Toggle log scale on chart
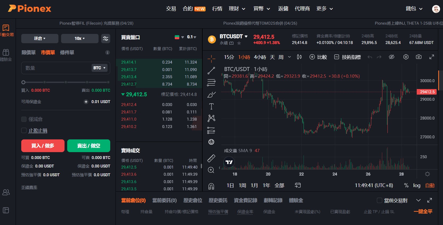443x225 pixels. click(x=417, y=185)
